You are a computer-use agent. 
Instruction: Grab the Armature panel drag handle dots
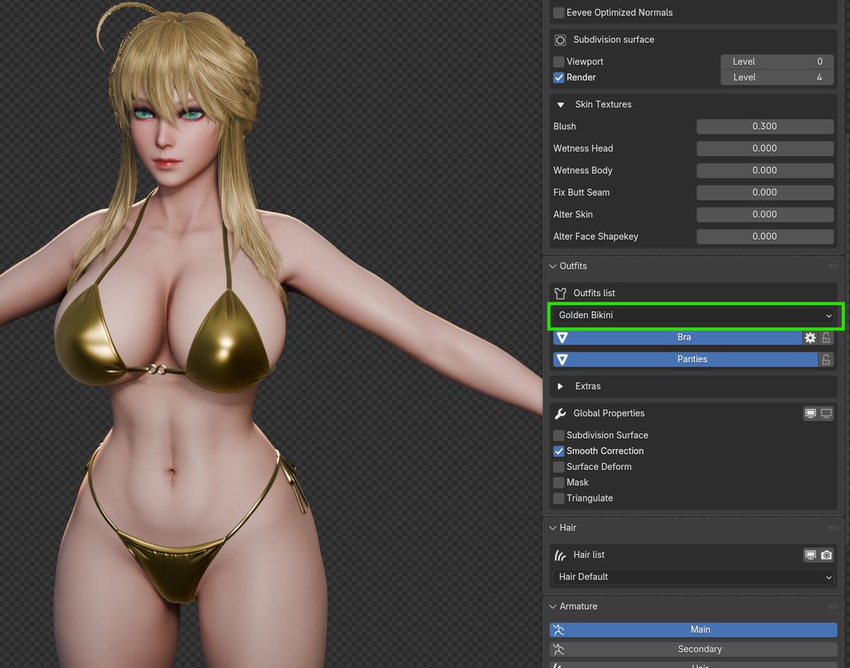[x=832, y=606]
